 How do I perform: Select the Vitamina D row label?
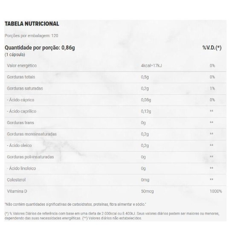point(17,191)
